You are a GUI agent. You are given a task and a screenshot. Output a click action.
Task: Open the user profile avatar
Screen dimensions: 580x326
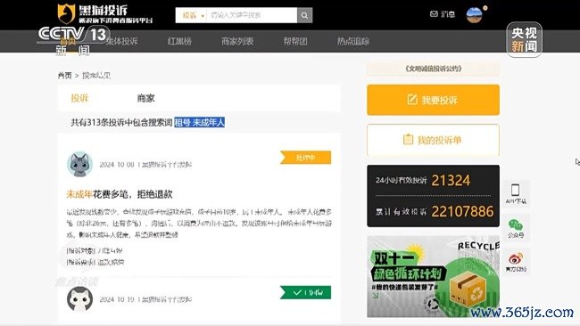coord(474,15)
